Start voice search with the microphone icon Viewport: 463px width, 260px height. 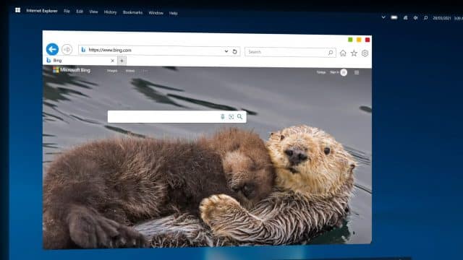(x=223, y=117)
